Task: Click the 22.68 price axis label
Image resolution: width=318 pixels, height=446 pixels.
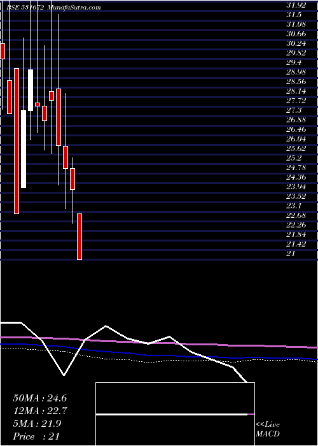Action: tap(296, 215)
